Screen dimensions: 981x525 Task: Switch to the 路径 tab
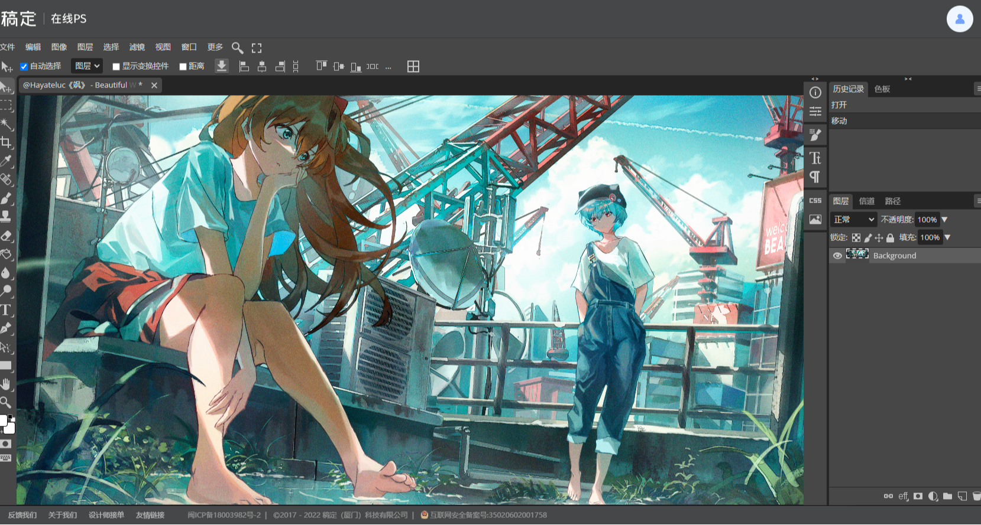[893, 201]
